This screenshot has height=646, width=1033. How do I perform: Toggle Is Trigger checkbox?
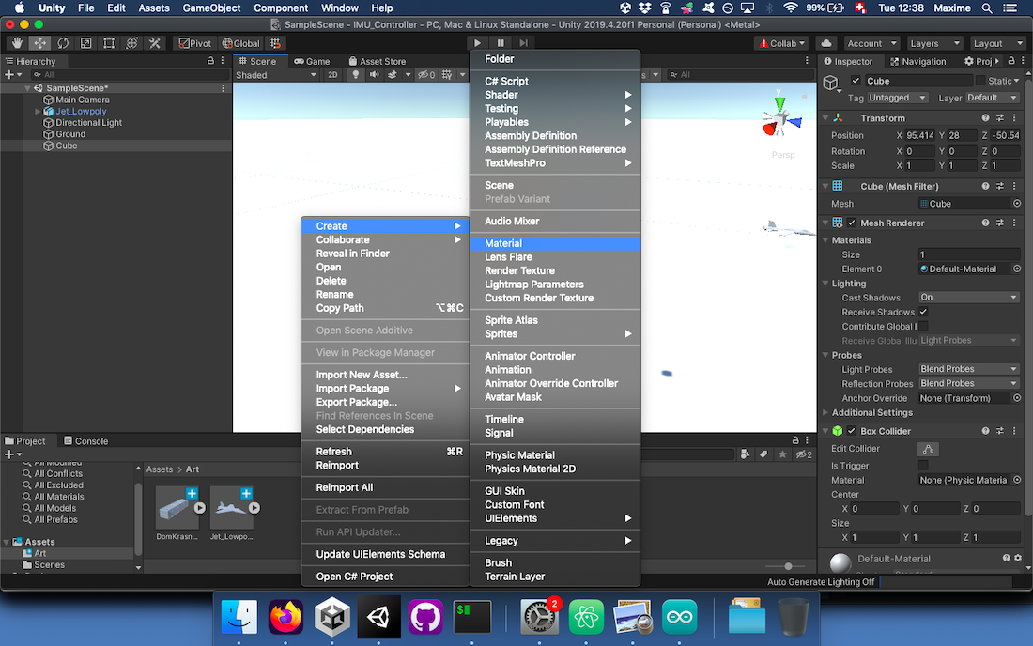923,466
